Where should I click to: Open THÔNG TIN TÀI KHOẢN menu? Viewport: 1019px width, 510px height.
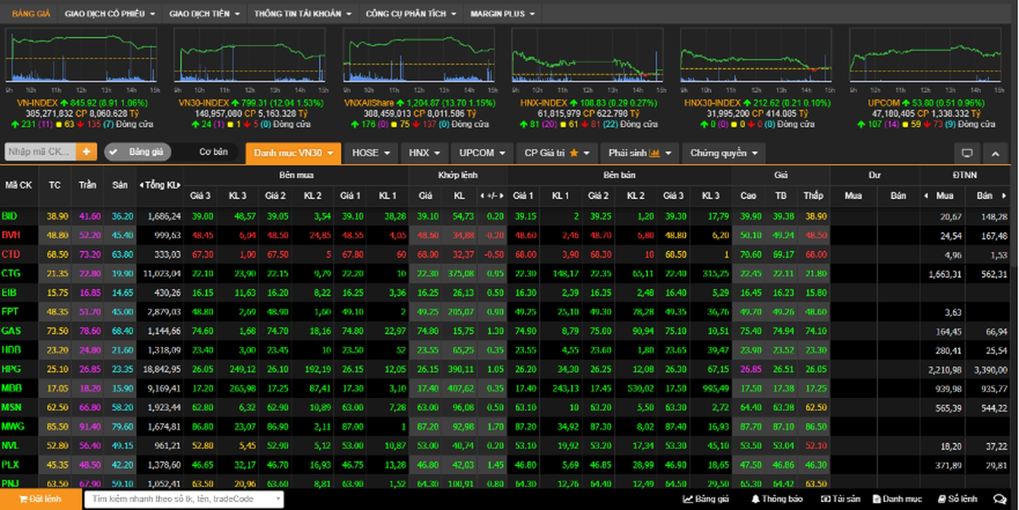302,14
